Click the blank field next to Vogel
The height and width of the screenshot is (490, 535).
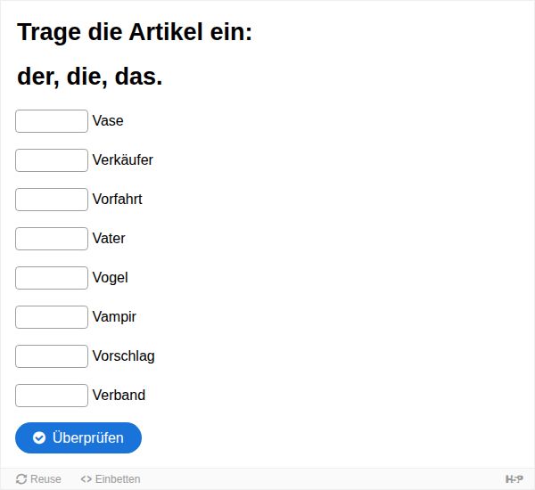pos(52,278)
